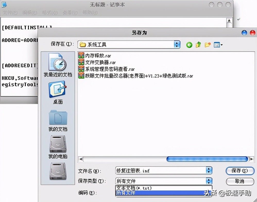The width and height of the screenshot is (257, 202).
Task: Open the 编码 encoding dropdown
Action: pos(209,192)
